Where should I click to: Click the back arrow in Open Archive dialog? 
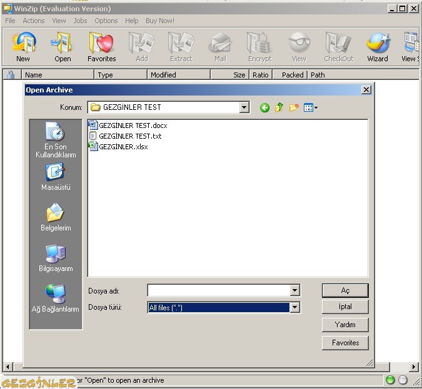pyautogui.click(x=265, y=108)
